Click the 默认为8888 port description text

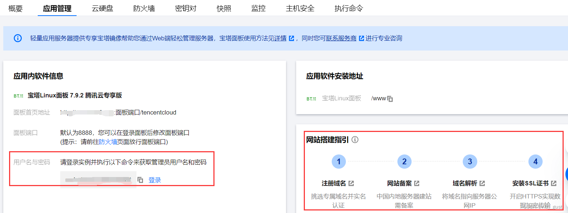(x=125, y=133)
